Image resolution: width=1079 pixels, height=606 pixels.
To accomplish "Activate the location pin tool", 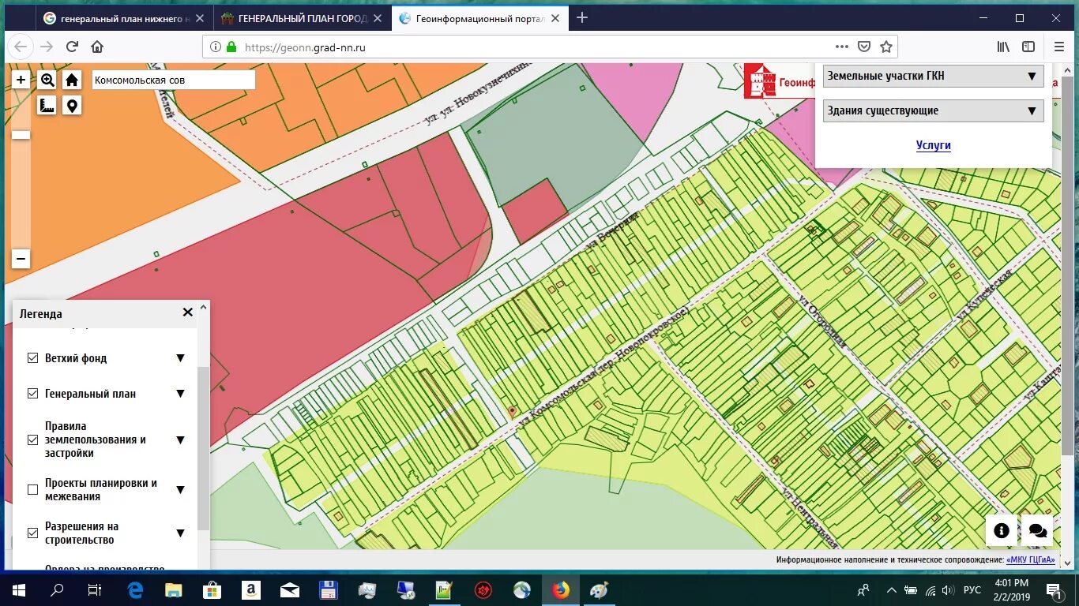I will tap(72, 106).
